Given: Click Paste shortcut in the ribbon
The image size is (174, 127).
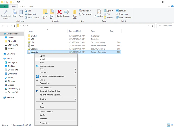Looking at the screenshot, I should [32, 18].
